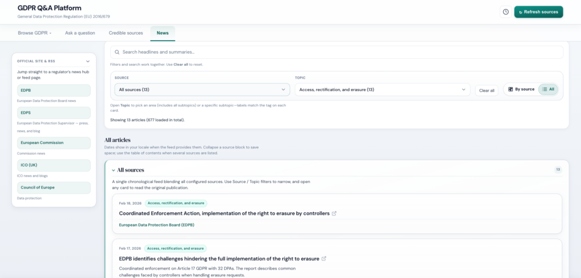581x278 pixels.
Task: Open external link icon for EDPB identifies challenges
Action: tap(324, 259)
